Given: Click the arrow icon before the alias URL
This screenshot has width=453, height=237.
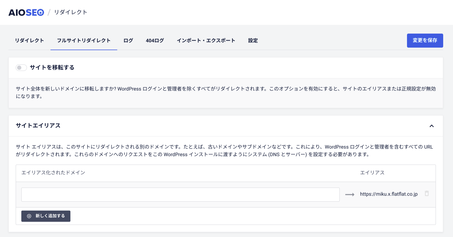Looking at the screenshot, I should click(349, 194).
